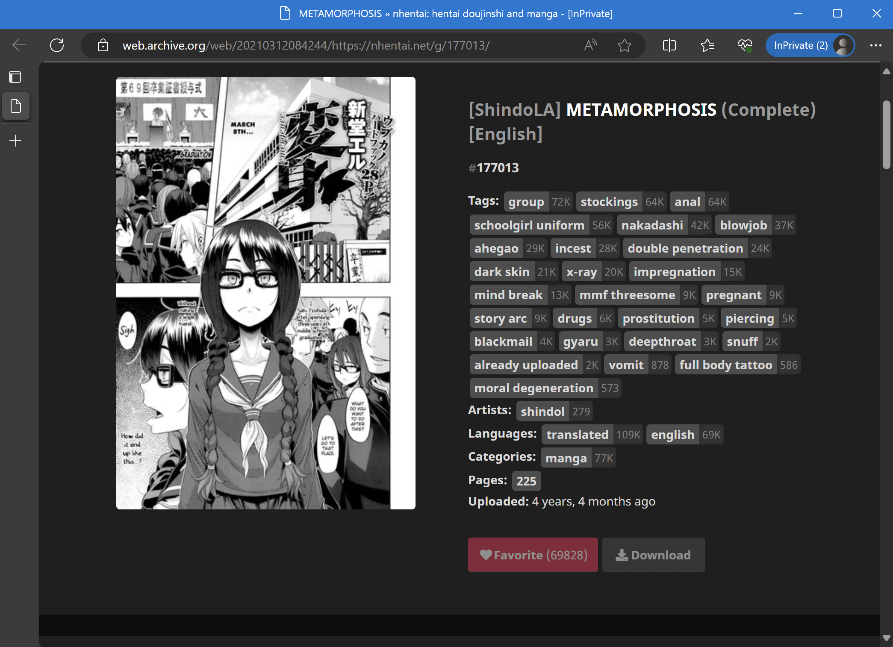Image resolution: width=893 pixels, height=647 pixels.
Task: Open the shindol artist page
Action: pos(542,411)
